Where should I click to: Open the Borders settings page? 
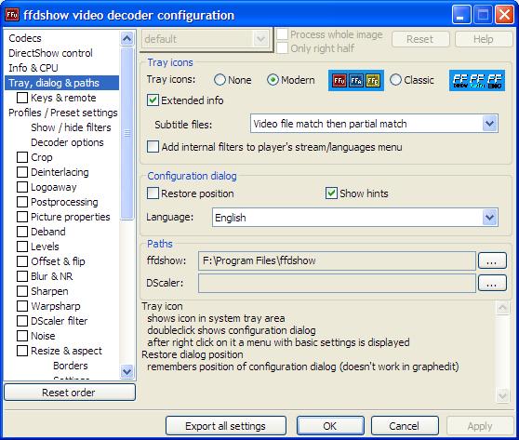pos(71,366)
